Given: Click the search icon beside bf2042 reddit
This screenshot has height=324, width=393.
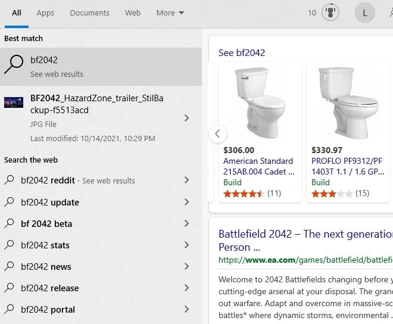Looking at the screenshot, I should (9, 180).
